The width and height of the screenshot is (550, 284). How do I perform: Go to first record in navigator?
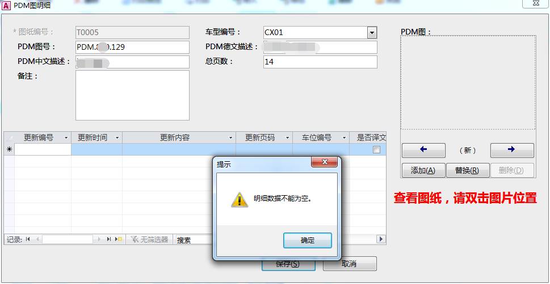(28, 239)
